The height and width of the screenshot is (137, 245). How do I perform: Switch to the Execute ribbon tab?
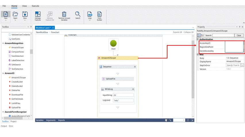click(35, 6)
